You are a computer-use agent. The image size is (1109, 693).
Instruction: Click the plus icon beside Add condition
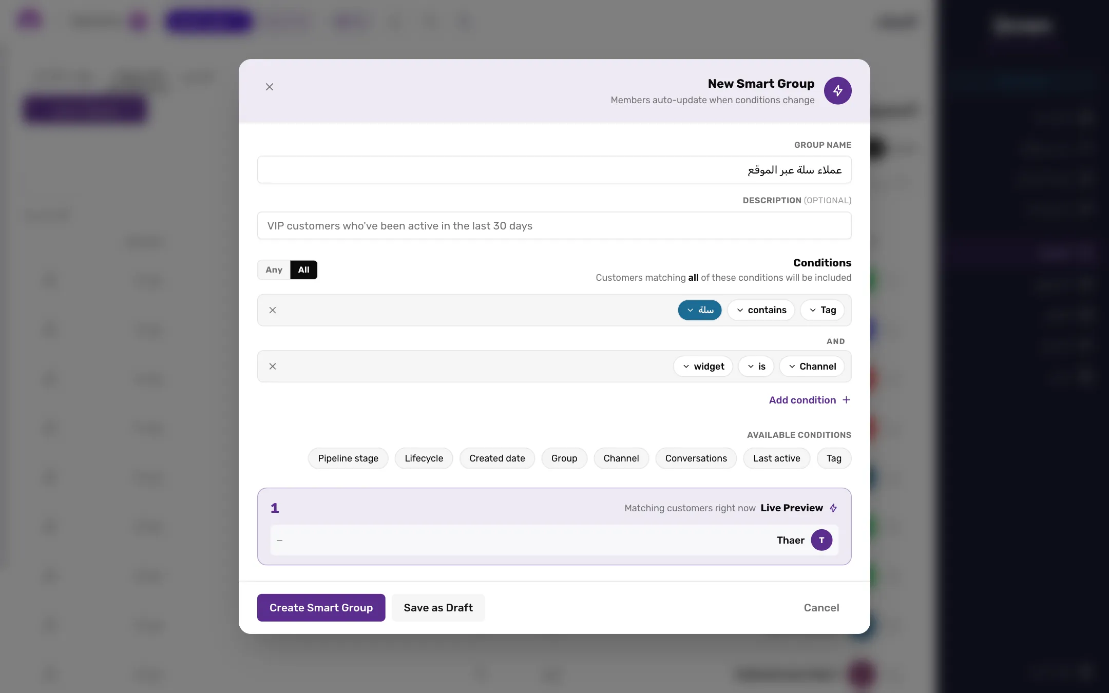click(x=846, y=400)
